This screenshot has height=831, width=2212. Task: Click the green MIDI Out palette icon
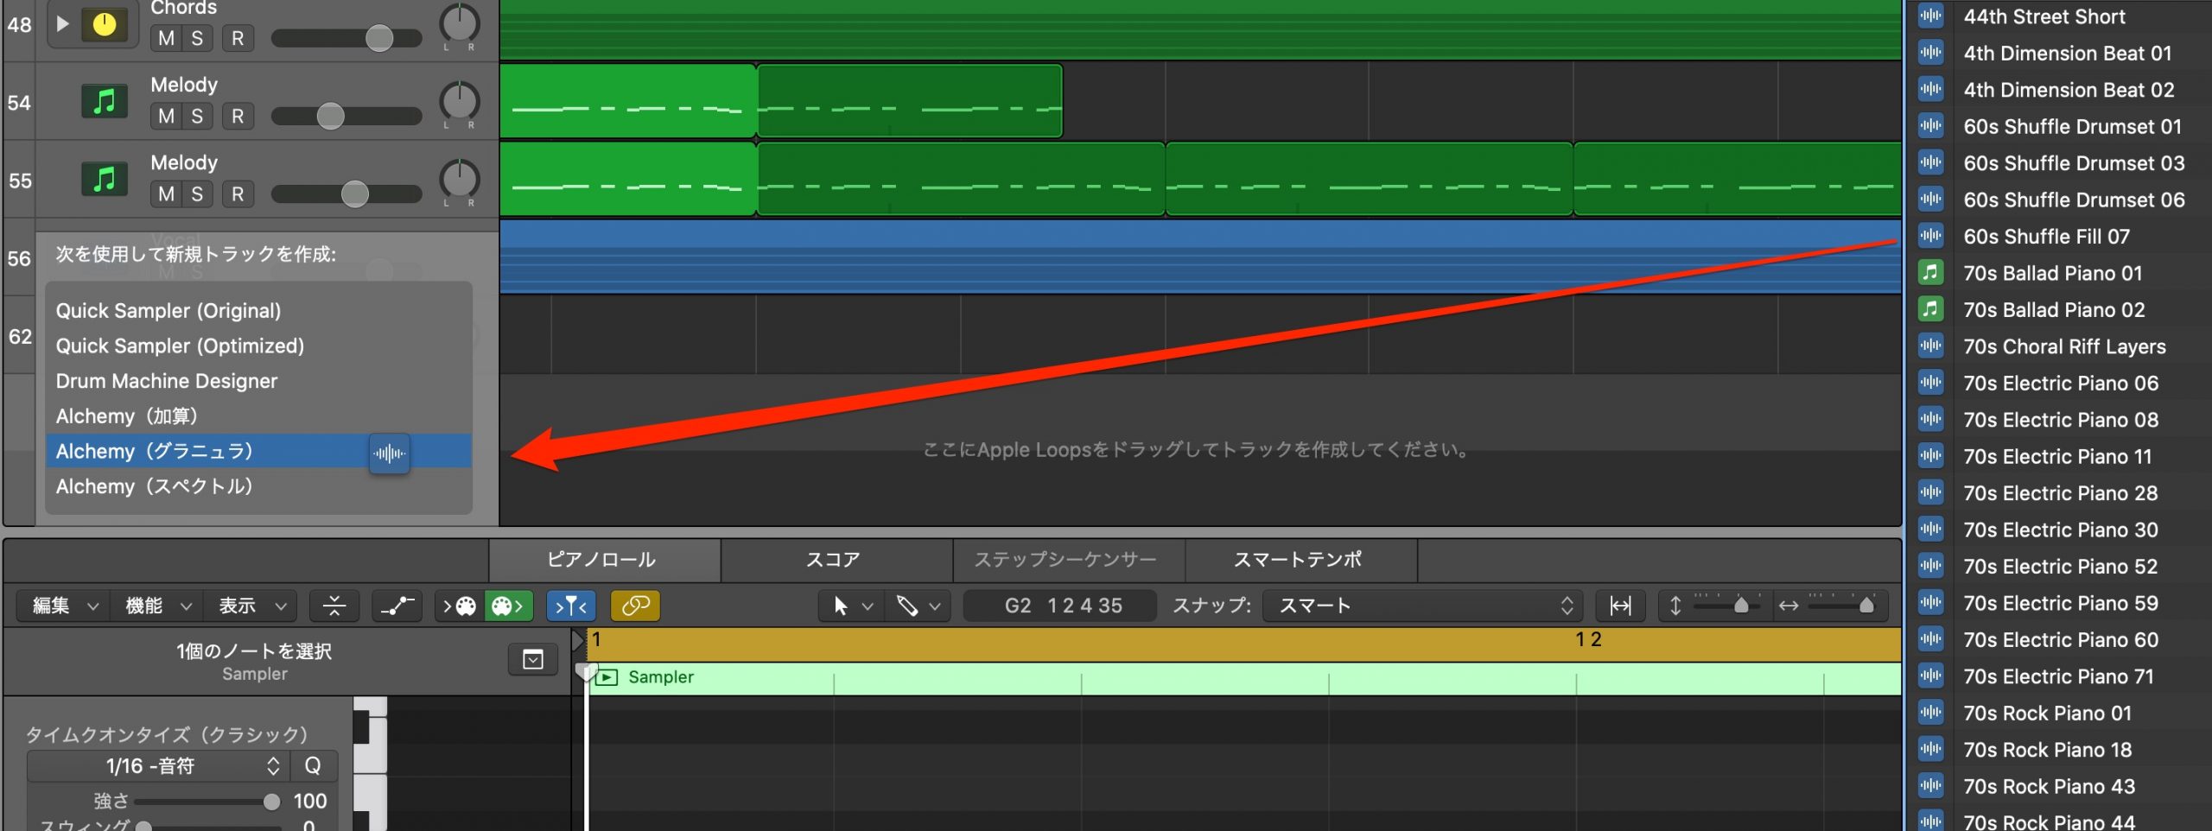coord(508,606)
